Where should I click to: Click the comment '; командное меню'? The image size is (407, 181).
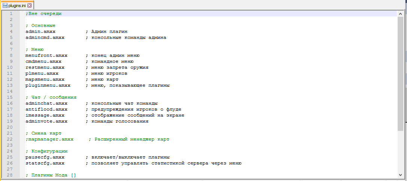pyautogui.click(x=109, y=62)
